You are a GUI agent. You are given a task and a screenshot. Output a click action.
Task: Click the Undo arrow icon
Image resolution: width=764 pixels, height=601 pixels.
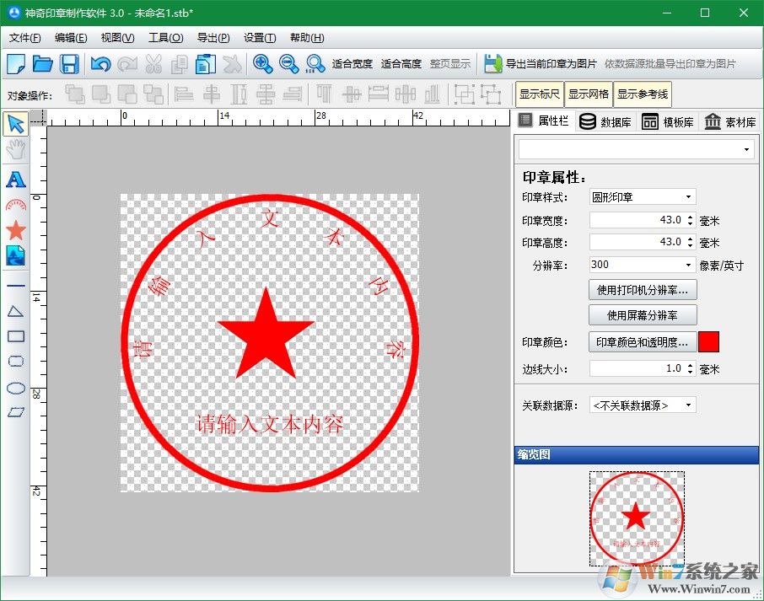[x=100, y=64]
